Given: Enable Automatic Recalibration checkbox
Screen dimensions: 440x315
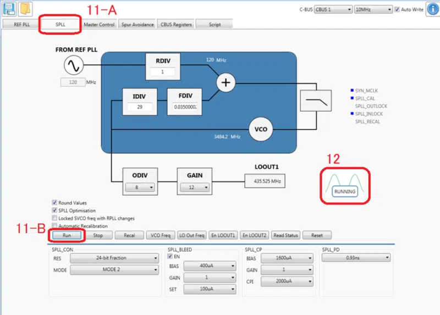Looking at the screenshot, I should (55, 226).
